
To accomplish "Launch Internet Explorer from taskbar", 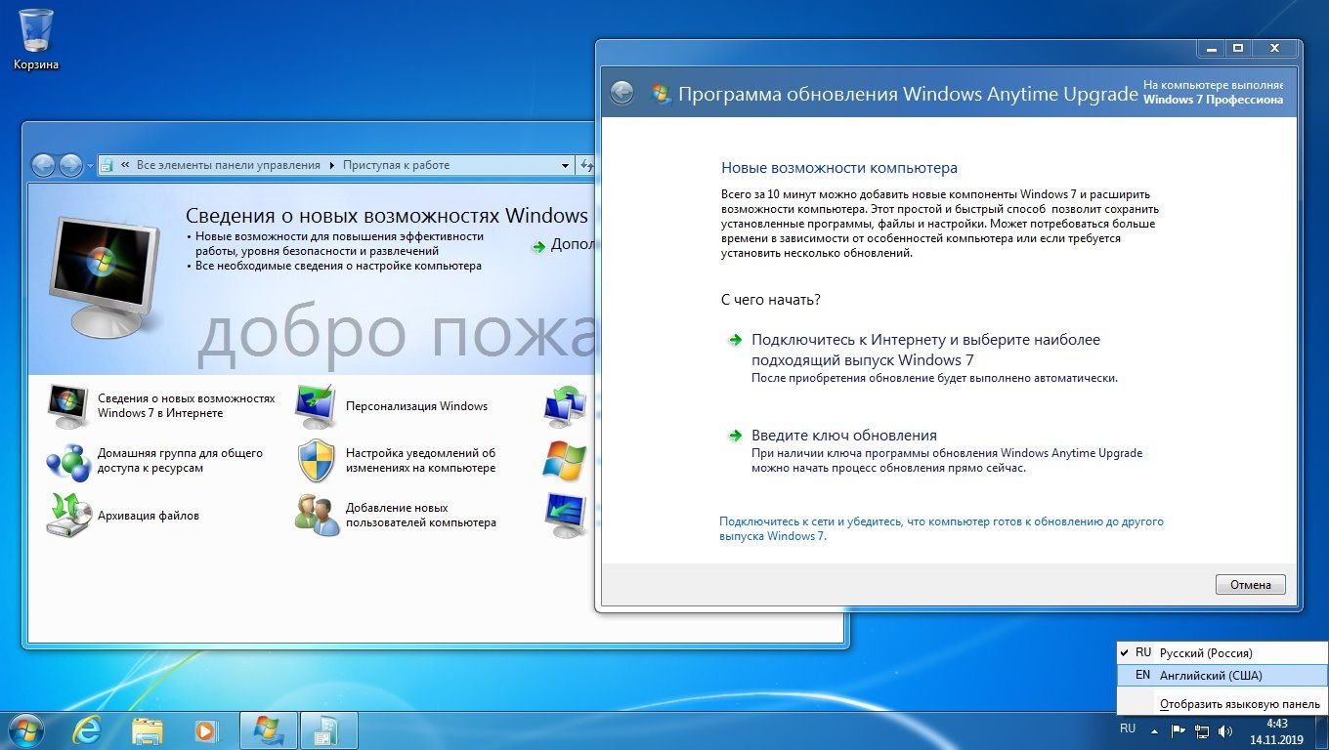I will click(87, 730).
